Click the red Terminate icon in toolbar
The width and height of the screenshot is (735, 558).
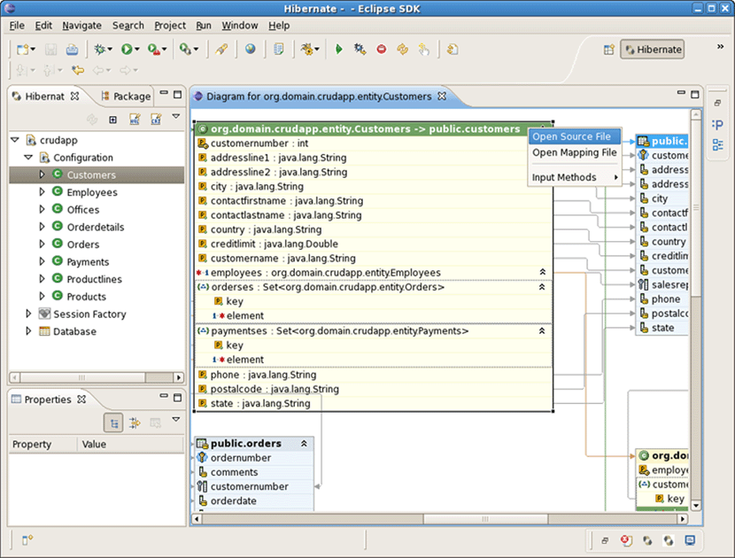point(382,50)
